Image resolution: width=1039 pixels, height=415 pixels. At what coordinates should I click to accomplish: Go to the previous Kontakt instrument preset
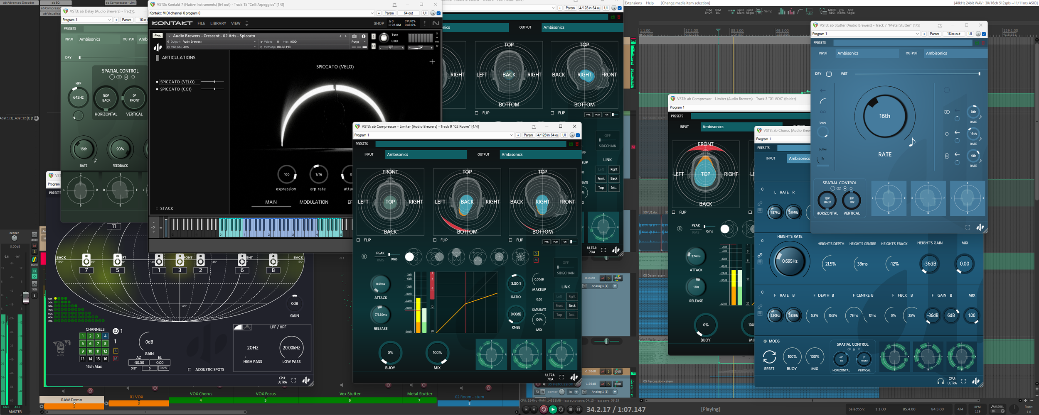(x=340, y=36)
